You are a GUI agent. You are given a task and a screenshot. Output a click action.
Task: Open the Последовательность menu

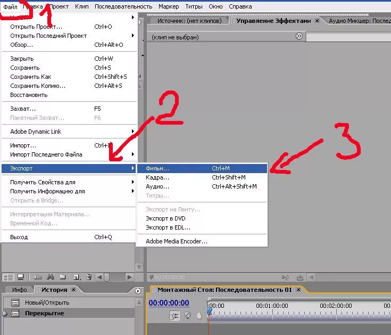click(123, 6)
